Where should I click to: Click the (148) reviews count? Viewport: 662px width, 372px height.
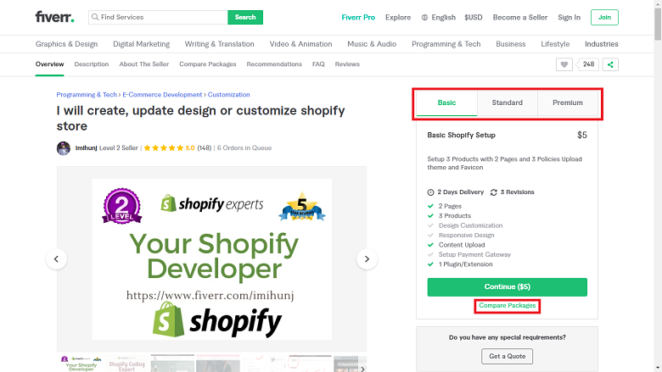click(205, 148)
